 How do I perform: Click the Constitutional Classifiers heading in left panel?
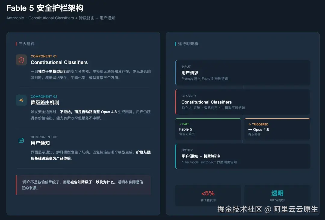pyautogui.click(x=59, y=62)
